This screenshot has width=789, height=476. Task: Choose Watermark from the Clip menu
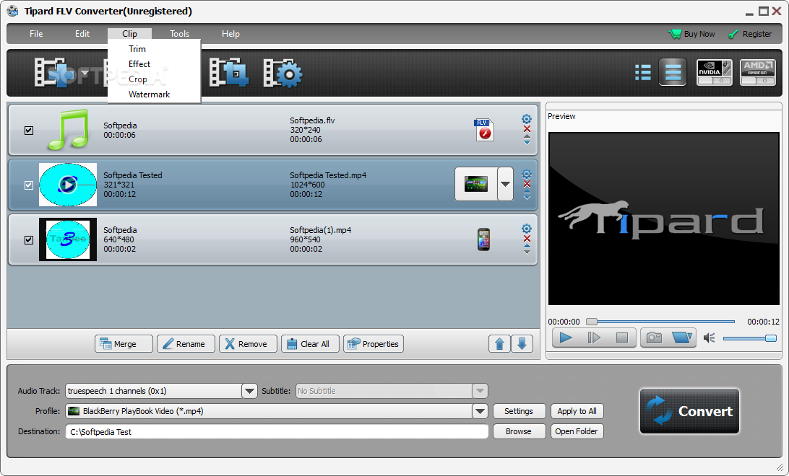[149, 94]
